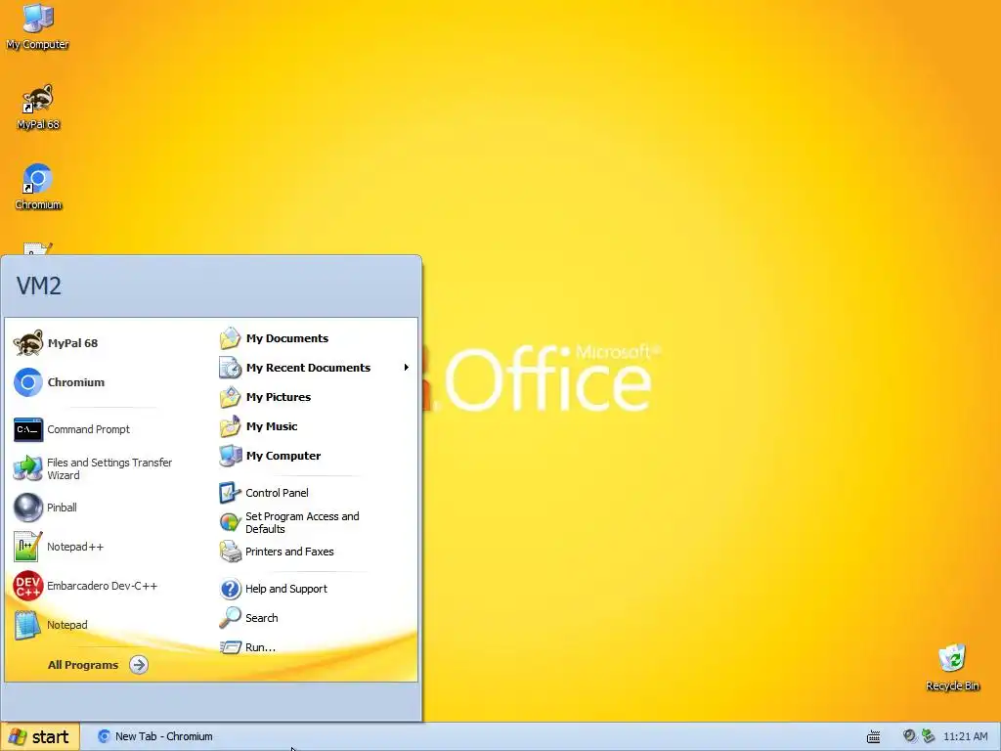Viewport: 1001px width, 751px height.
Task: Click 'Pinball' text label
Action: click(x=62, y=508)
